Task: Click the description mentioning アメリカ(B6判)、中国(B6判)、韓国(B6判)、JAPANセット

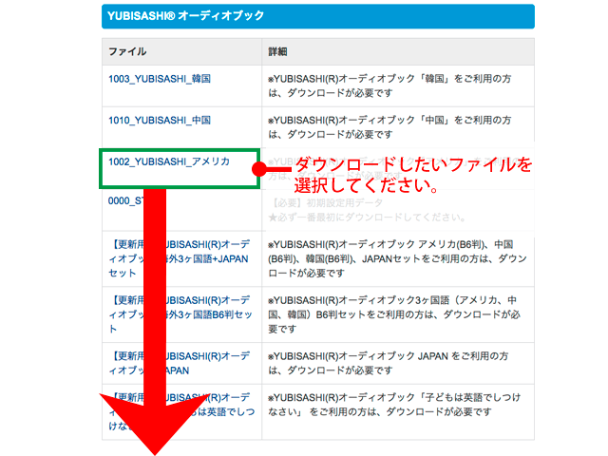Action: pyautogui.click(x=397, y=258)
